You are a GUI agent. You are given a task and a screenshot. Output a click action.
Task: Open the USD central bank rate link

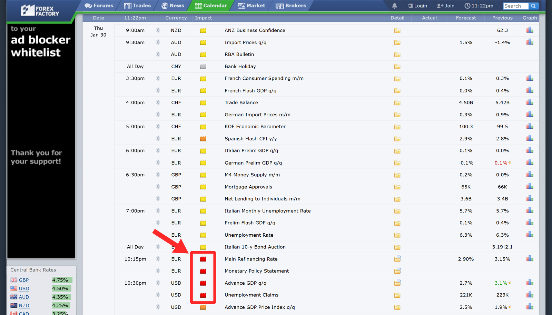(x=24, y=288)
